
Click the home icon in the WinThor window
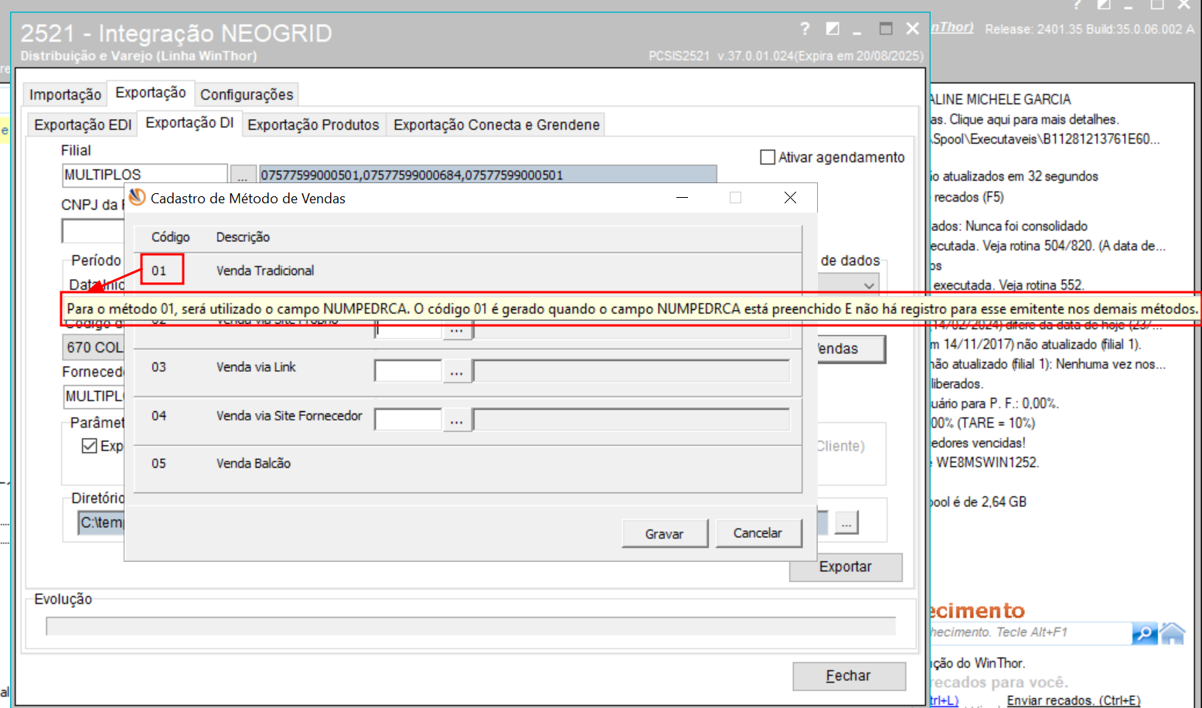click(x=1172, y=633)
